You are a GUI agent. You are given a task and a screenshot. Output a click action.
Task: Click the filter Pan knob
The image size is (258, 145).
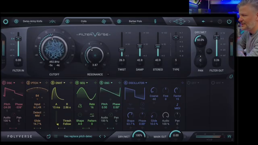pyautogui.click(x=200, y=60)
